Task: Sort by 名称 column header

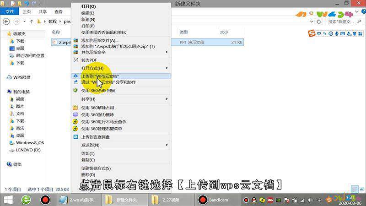Action: pyautogui.click(x=56, y=32)
